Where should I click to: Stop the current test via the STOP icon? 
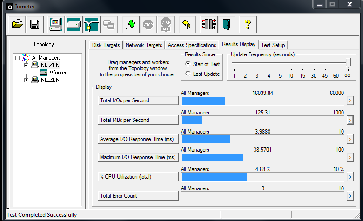coord(148,24)
